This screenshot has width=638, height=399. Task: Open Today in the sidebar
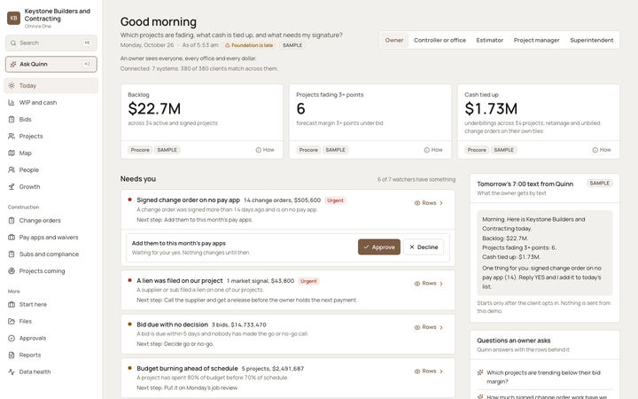51,85
